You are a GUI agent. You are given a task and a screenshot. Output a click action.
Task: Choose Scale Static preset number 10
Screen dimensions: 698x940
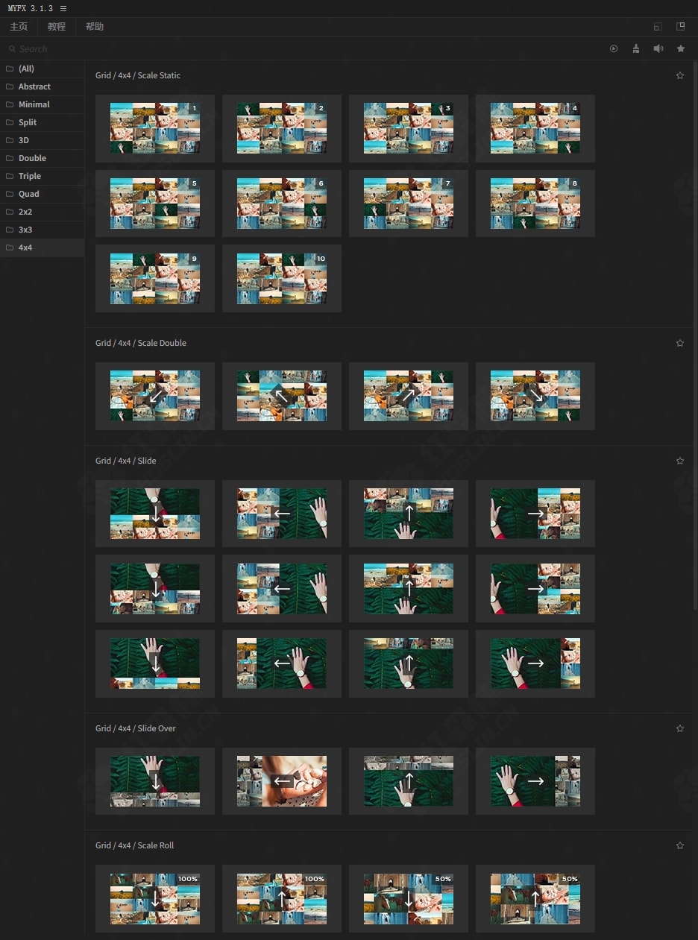click(x=282, y=278)
